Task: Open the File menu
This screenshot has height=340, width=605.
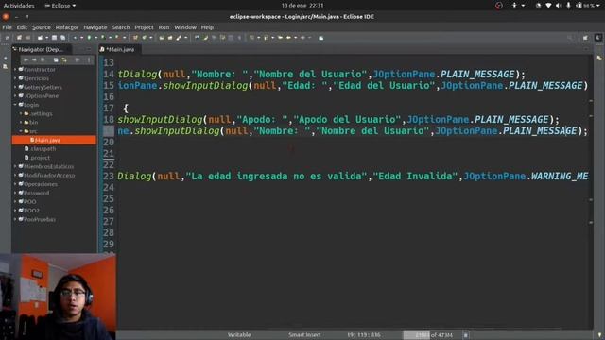Action: click(7, 27)
